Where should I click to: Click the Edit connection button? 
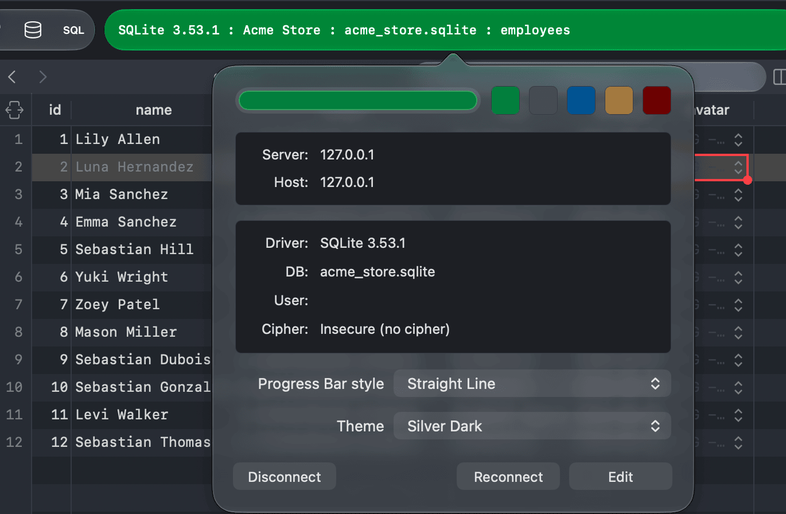point(621,477)
